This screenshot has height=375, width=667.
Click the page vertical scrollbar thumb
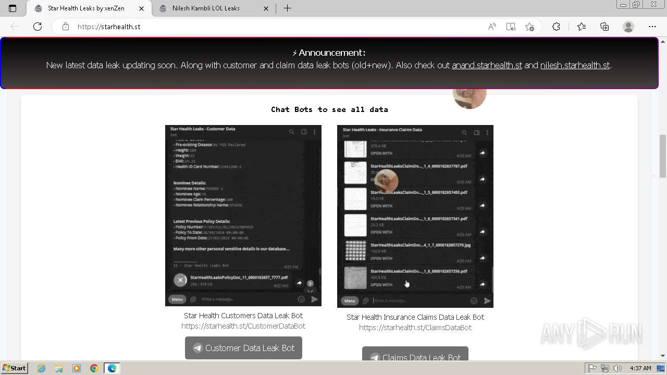pos(663,156)
